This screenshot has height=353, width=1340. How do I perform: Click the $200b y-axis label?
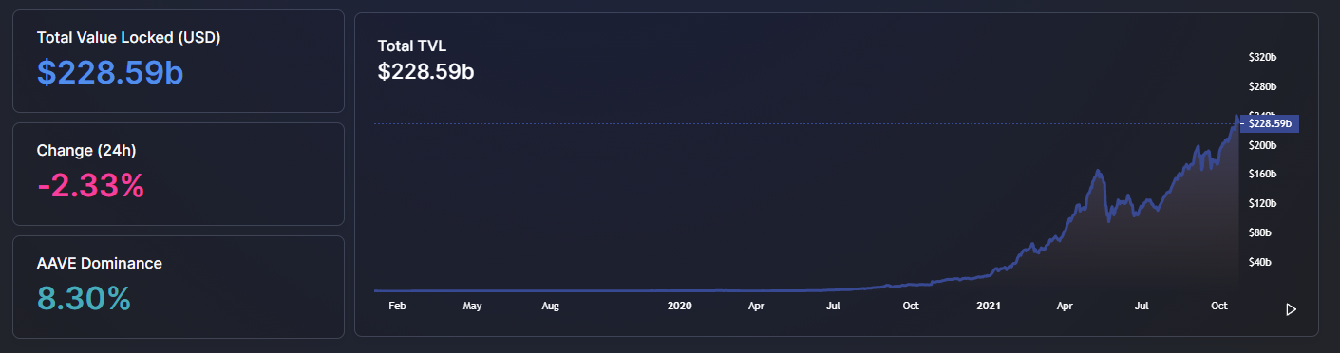click(x=1262, y=145)
